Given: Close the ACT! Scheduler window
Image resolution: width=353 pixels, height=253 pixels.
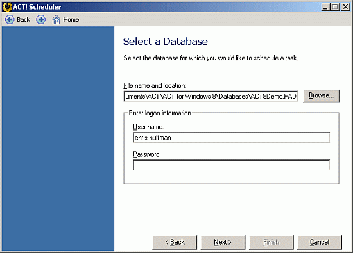Looking at the screenshot, I should (x=345, y=7).
